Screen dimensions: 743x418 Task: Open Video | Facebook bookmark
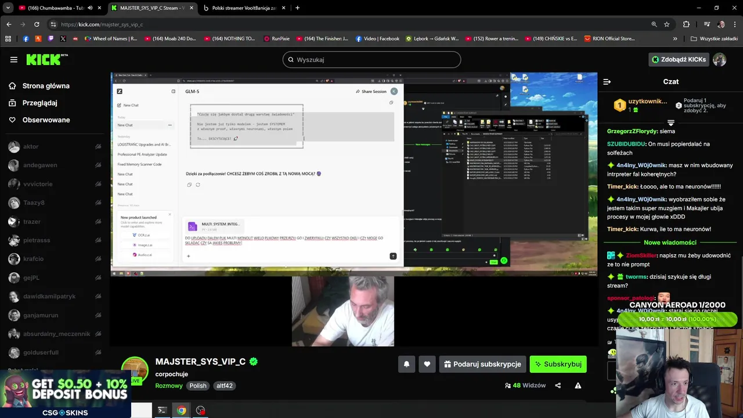[x=377, y=39]
